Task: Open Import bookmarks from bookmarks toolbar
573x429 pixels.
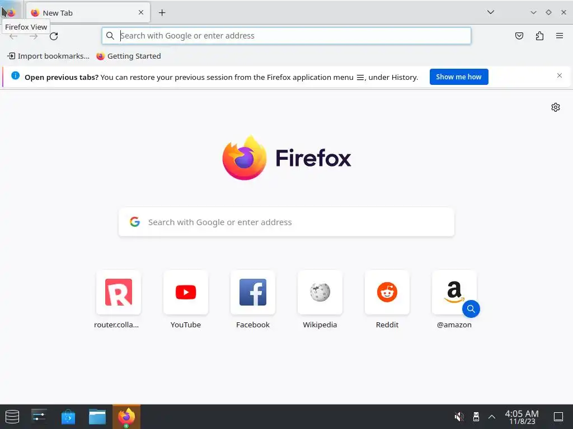Action: (48, 56)
